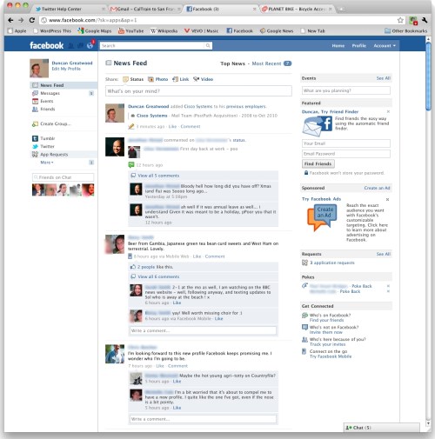Click Edit My Profile link
435x439 pixels.
tap(66, 69)
